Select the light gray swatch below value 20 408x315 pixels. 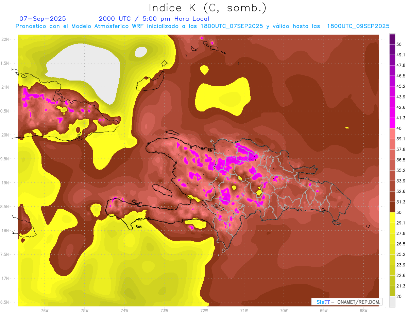tap(392, 302)
